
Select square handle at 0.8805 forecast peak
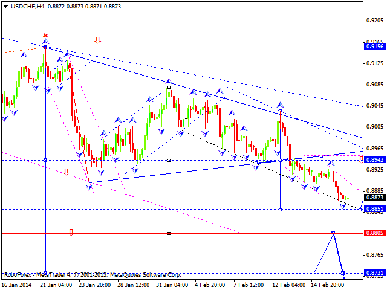tap(333, 233)
